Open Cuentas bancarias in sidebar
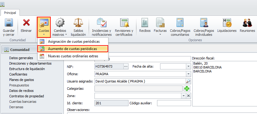The height and width of the screenshot is (114, 257). (23, 102)
